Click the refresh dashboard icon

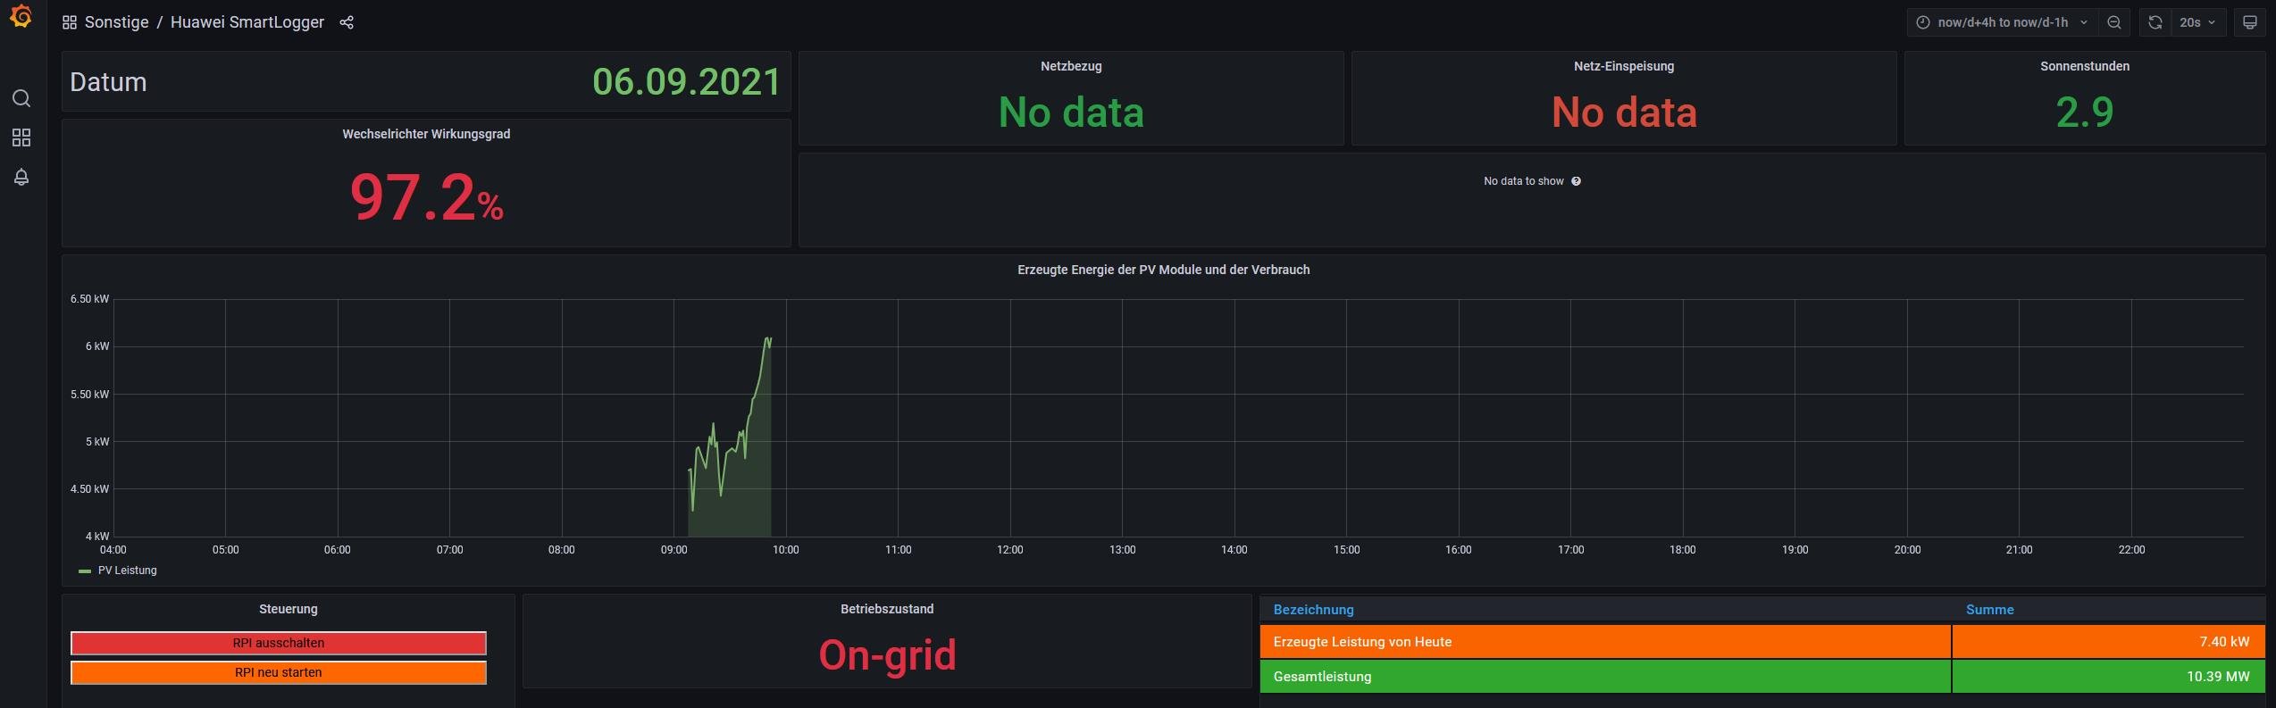pyautogui.click(x=2155, y=22)
